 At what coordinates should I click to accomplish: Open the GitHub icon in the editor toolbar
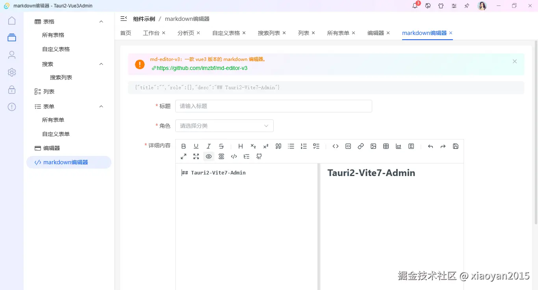pos(259,156)
